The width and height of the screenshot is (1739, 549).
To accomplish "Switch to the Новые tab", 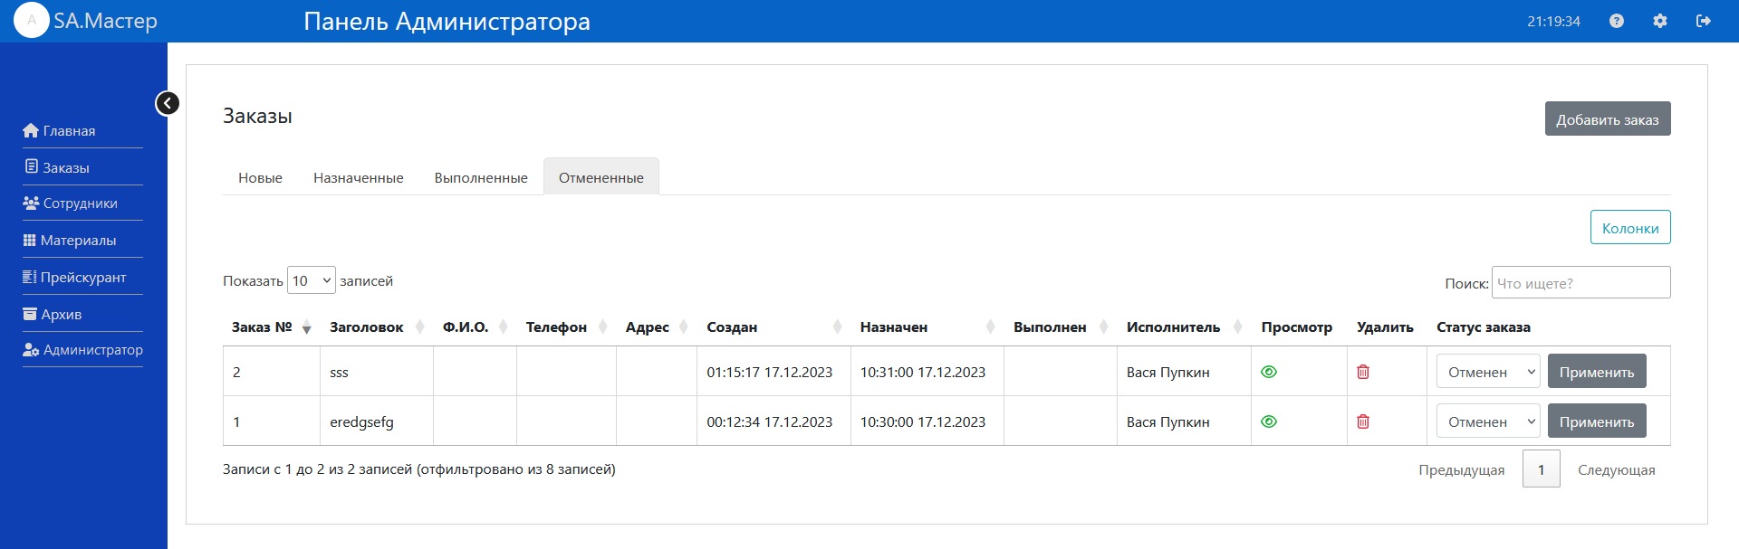I will pyautogui.click(x=260, y=178).
